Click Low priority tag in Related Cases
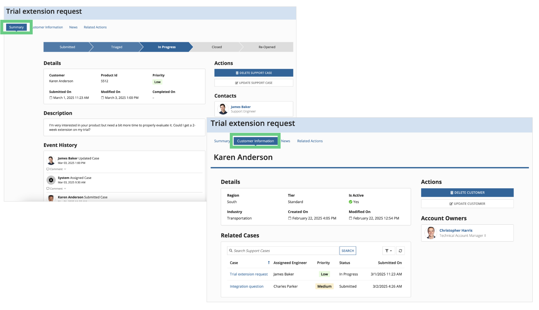Screen dimensions: 539x310 324,274
